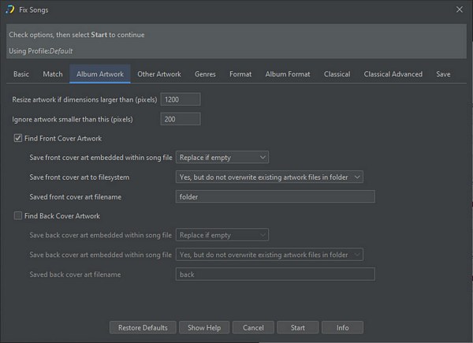This screenshot has width=473, height=343.
Task: Switch to Album Format tab
Action: 288,74
